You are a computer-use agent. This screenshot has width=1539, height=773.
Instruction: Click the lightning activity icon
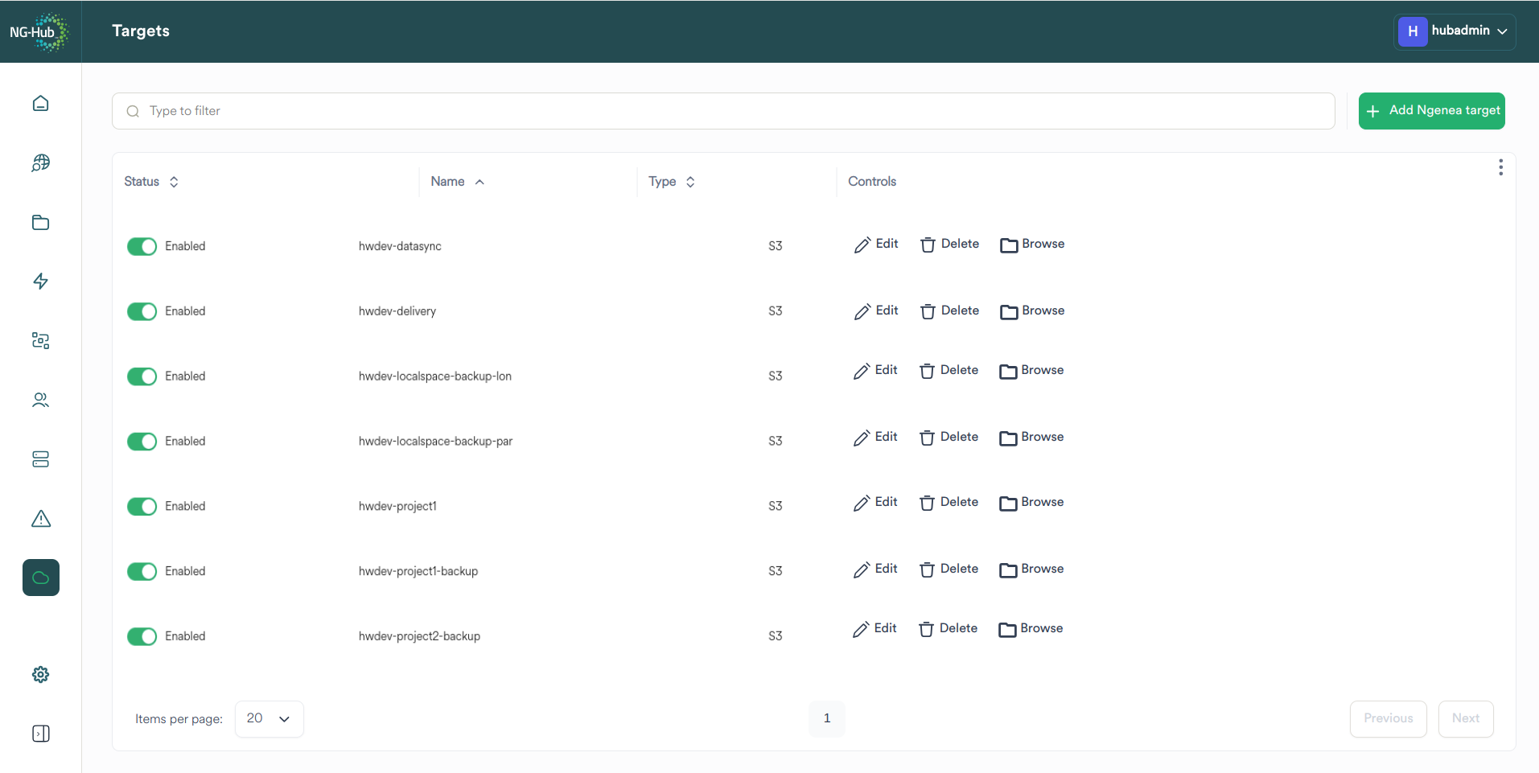click(x=40, y=282)
